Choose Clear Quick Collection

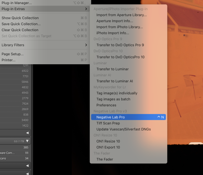[45, 30]
